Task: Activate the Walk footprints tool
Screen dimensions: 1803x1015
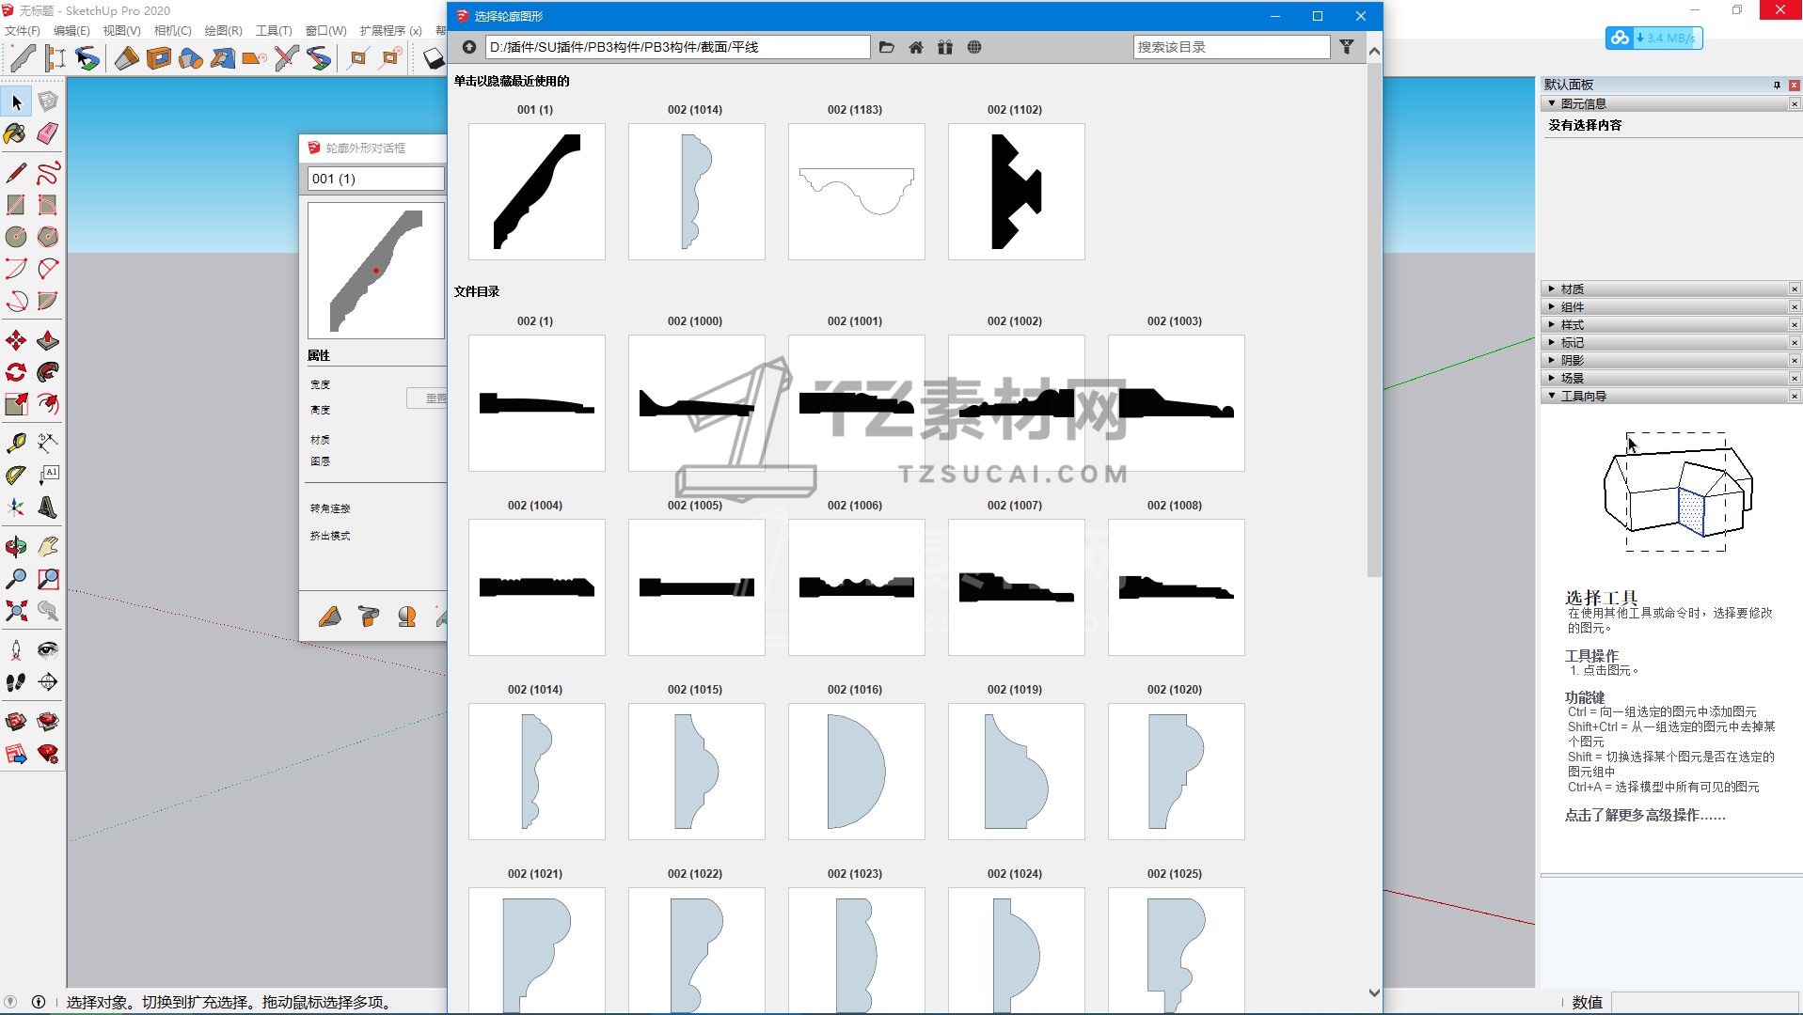Action: coord(16,682)
